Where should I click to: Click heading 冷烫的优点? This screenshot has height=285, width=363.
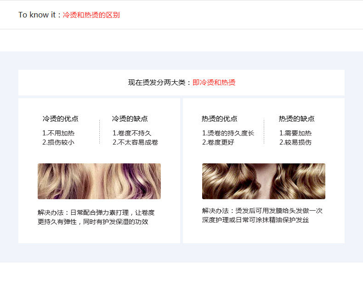click(x=60, y=118)
